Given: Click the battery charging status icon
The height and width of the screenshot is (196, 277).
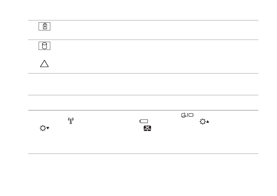Looking at the screenshot, I should 44,26.
